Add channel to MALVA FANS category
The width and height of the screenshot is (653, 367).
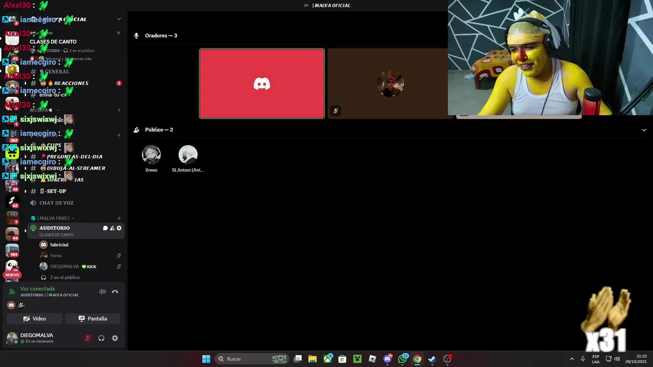pyautogui.click(x=119, y=218)
